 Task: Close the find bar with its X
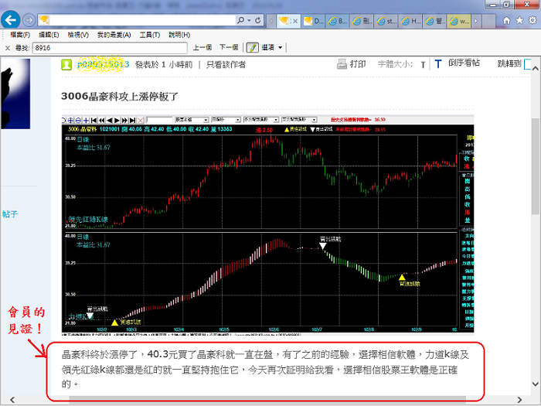click(x=7, y=48)
